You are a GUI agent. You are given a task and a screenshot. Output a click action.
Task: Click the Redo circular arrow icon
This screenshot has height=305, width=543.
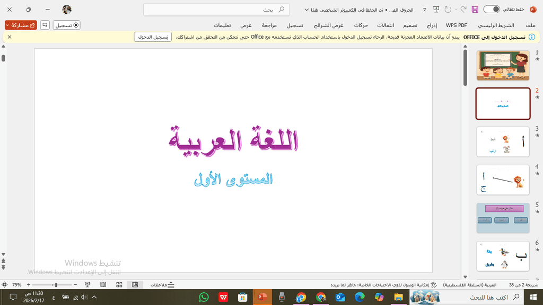(448, 10)
